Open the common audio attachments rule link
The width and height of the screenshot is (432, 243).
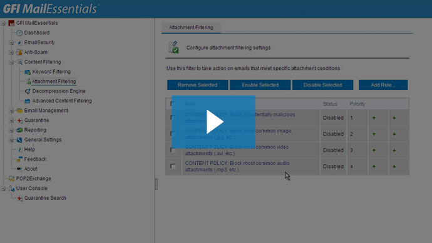[x=237, y=166]
